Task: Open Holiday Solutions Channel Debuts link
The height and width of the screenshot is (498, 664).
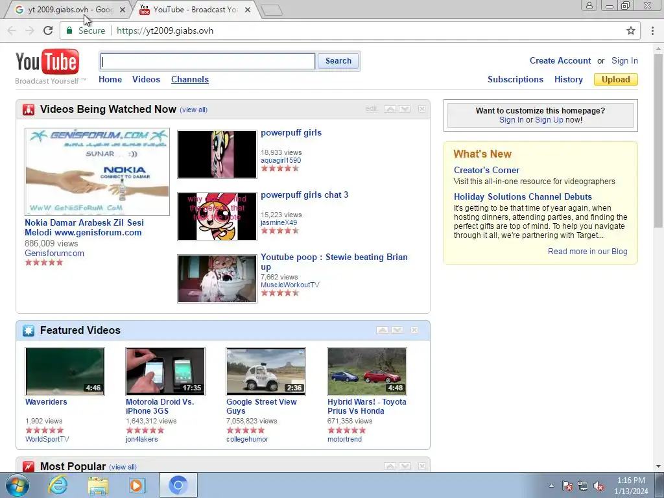Action: (x=523, y=197)
